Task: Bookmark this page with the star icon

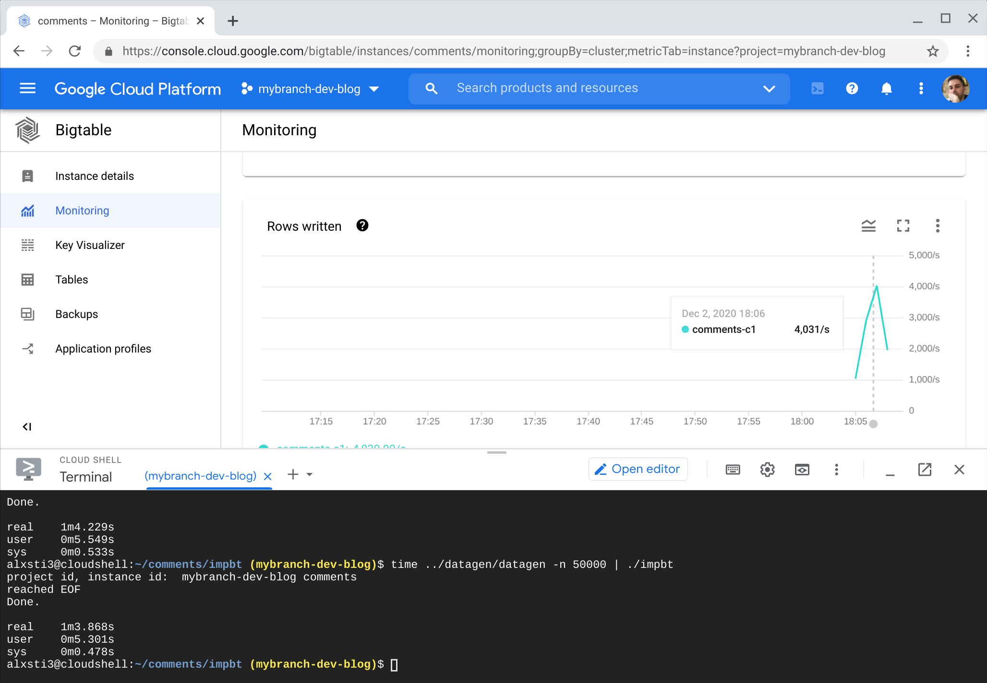Action: (x=932, y=51)
